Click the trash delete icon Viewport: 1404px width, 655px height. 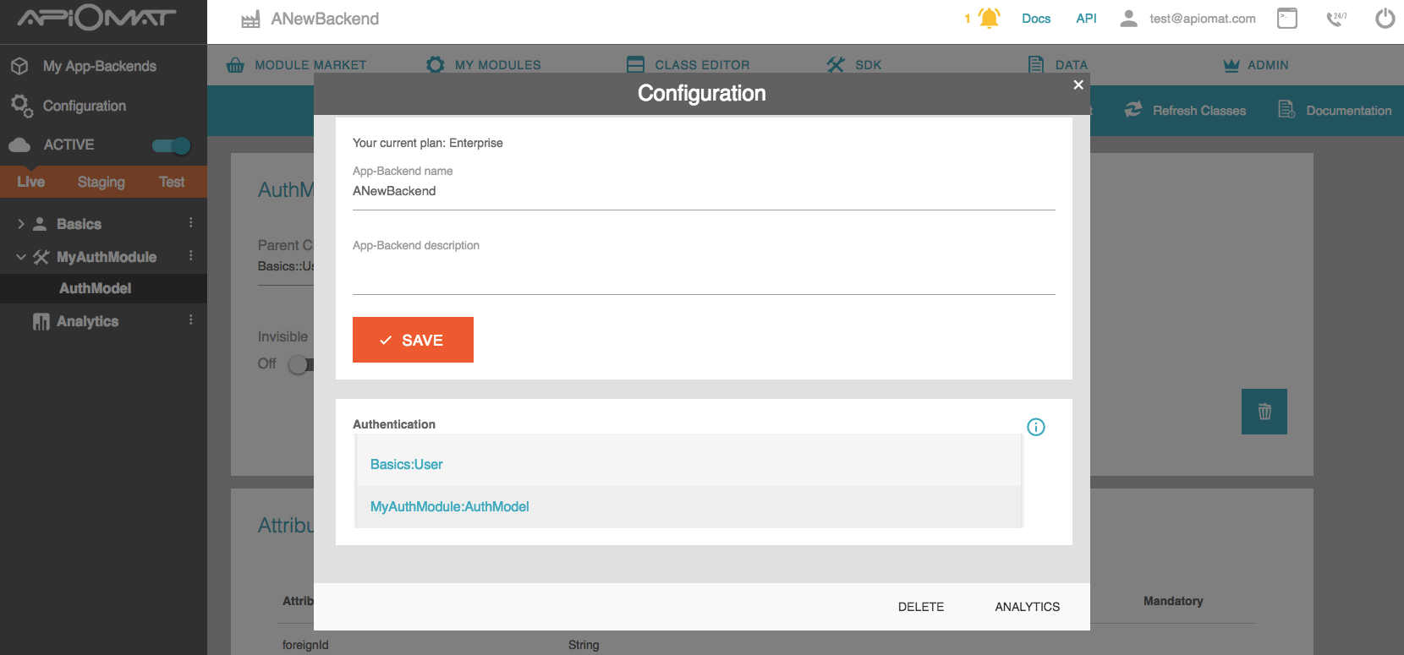coord(1264,412)
